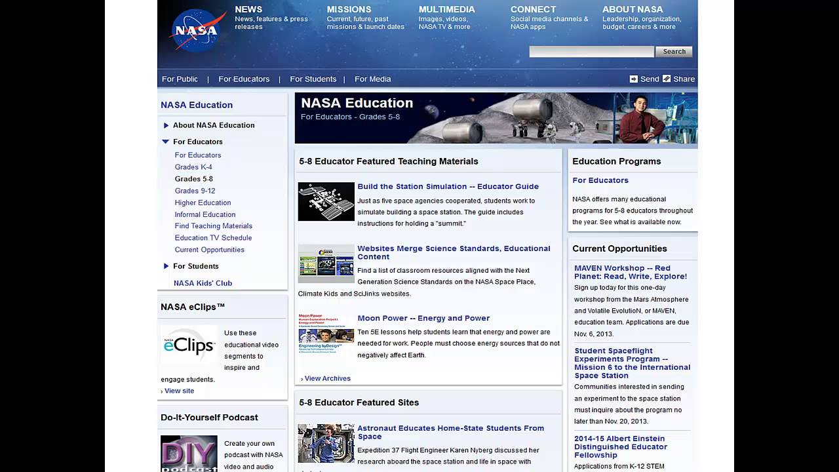839x472 pixels.
Task: Click the Send text link
Action: [x=650, y=79]
